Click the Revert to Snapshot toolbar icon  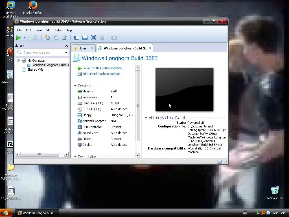coord(56,38)
